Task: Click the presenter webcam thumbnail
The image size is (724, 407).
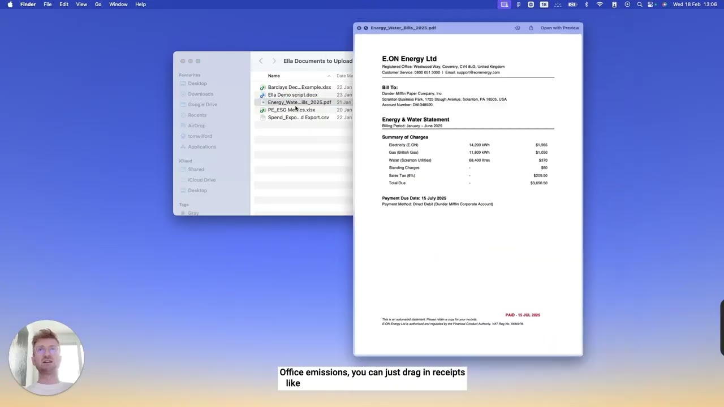Action: [x=46, y=358]
